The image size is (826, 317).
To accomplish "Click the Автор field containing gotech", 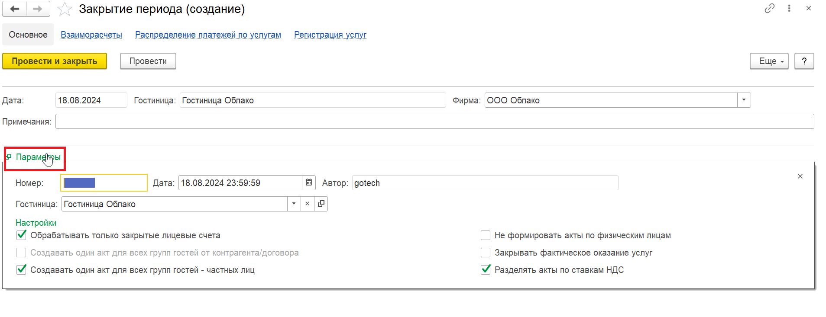I will click(x=485, y=183).
